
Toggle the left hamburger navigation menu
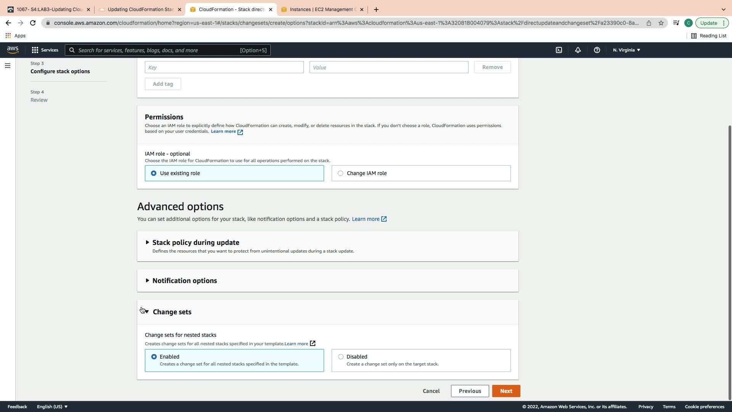[7, 66]
